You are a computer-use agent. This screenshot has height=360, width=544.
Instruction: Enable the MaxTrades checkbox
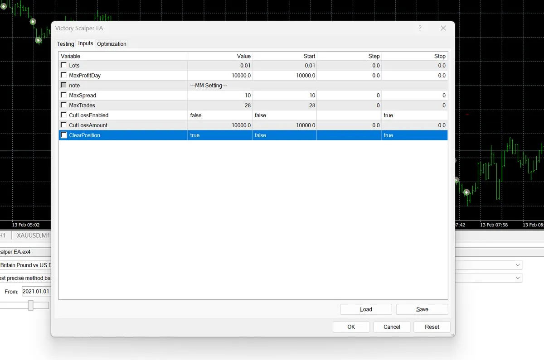click(63, 105)
